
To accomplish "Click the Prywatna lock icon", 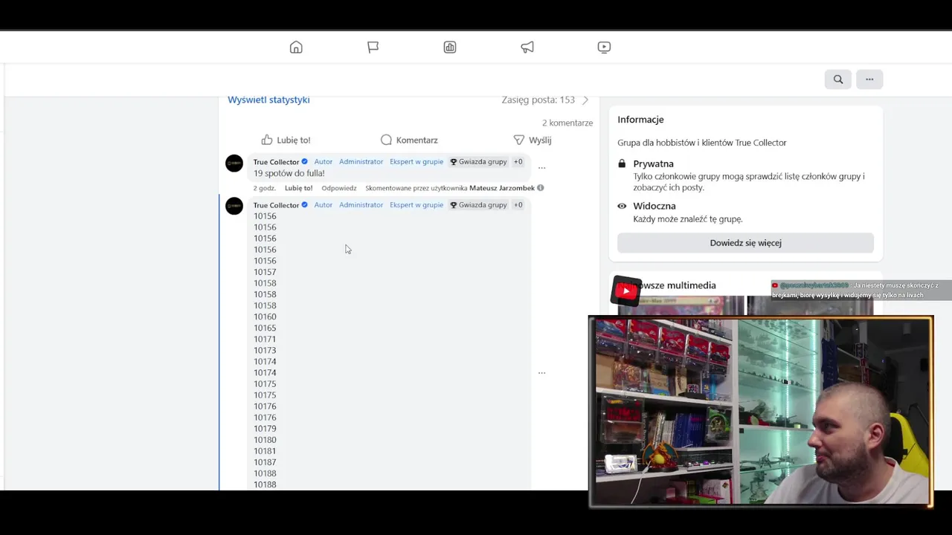I will click(x=622, y=163).
